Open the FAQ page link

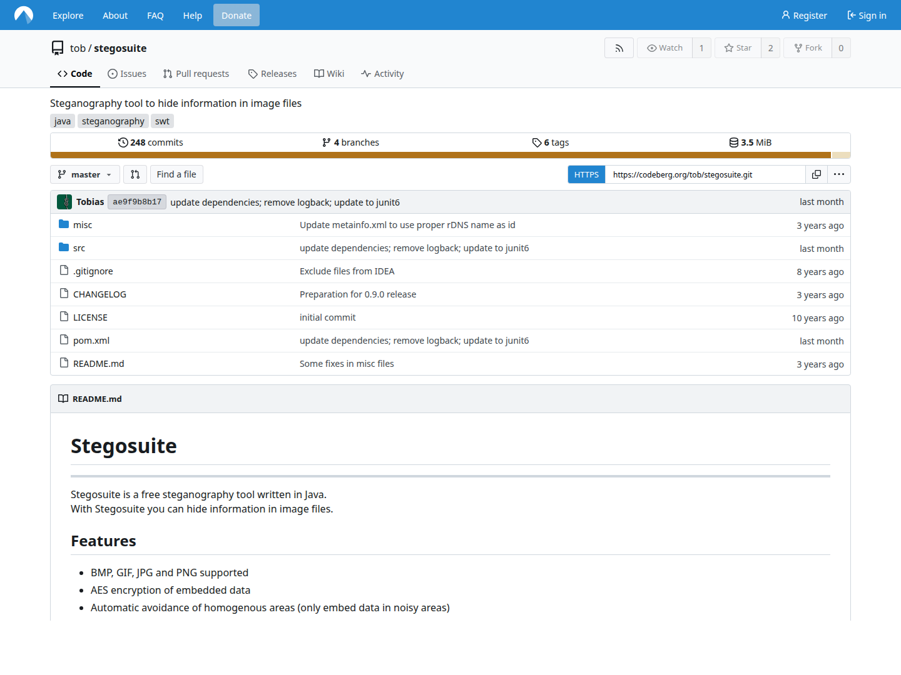pyautogui.click(x=155, y=16)
